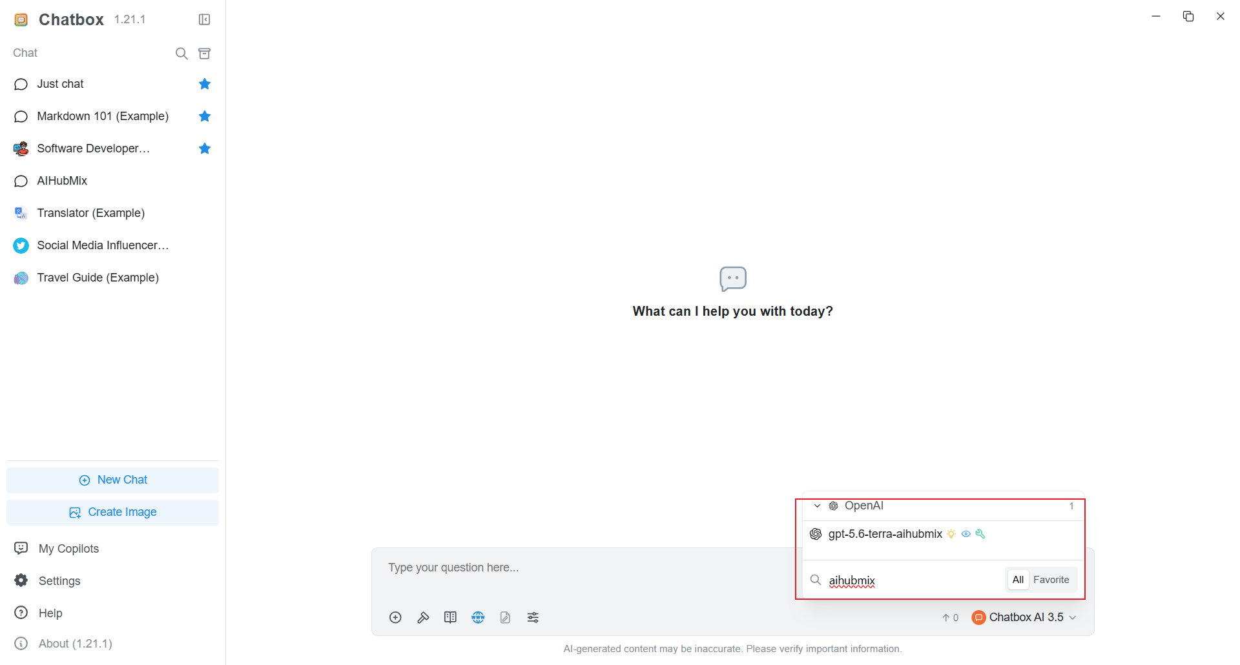Open the Chatbox AI 3.5 model dropdown
This screenshot has height=665, width=1240.
tap(1024, 617)
